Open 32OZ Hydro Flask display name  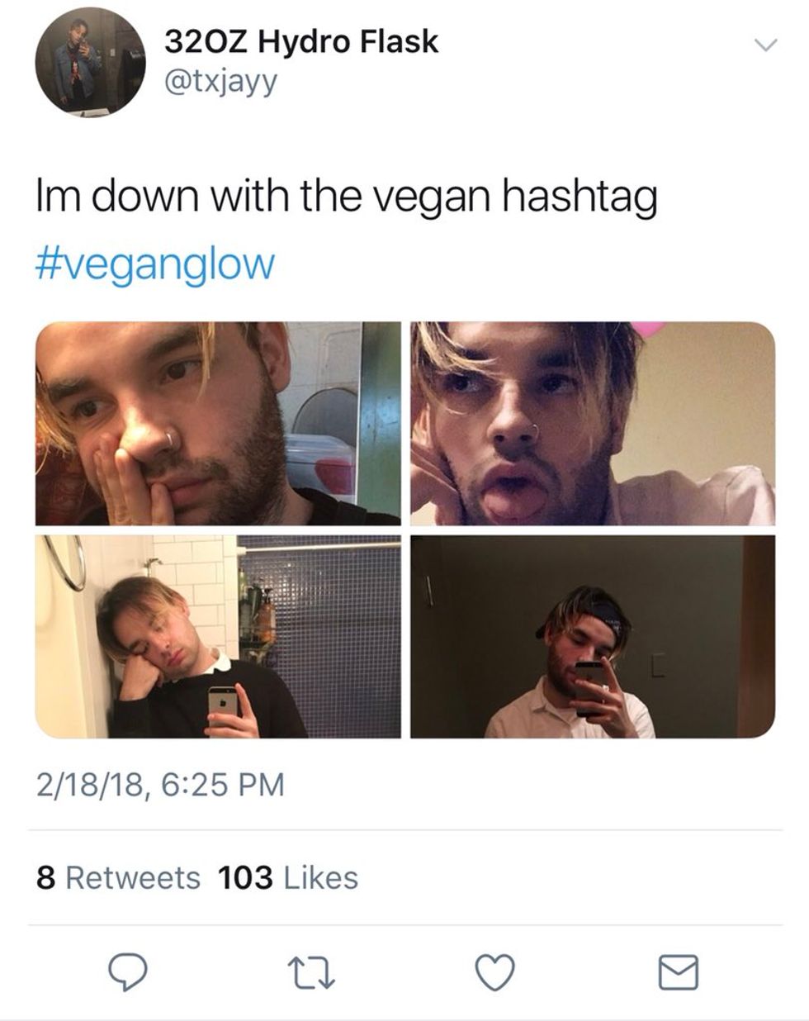point(301,41)
